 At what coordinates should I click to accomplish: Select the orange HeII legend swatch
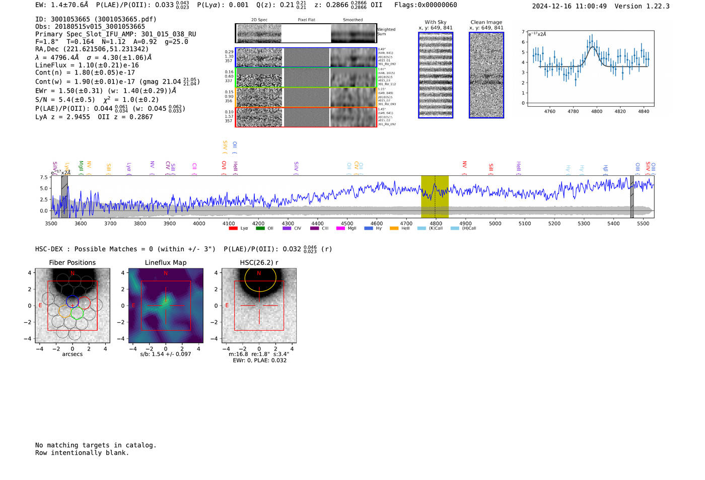(394, 229)
